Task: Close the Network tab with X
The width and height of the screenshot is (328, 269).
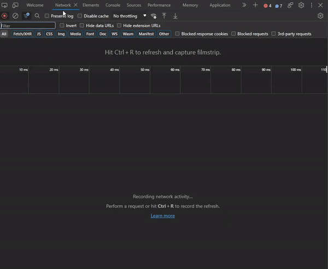Action: [76, 5]
